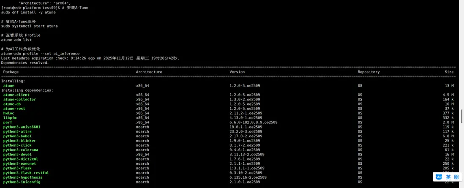Click the 'noarch' architecture in the python3-click row
This screenshot has height=188, width=464.
click(142, 145)
